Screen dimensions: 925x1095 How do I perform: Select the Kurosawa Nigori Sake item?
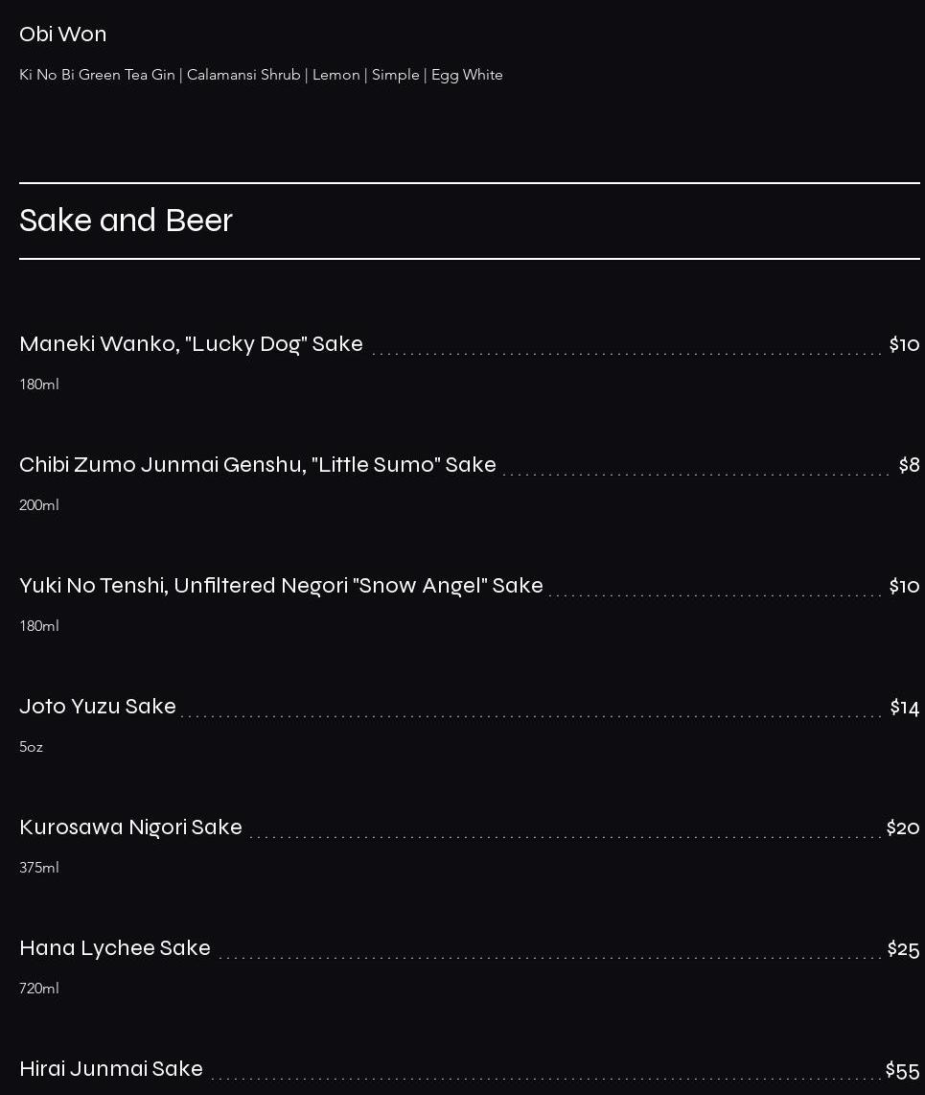[x=130, y=827]
